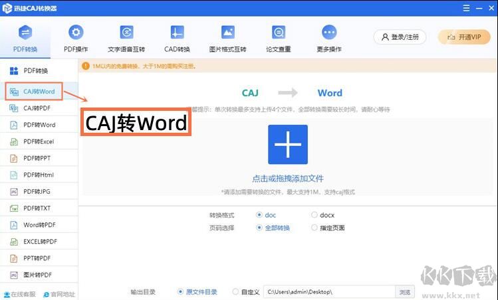The image size is (498, 300).
Task: Click the hamburger menu icon in title bar
Action: coord(466,8)
